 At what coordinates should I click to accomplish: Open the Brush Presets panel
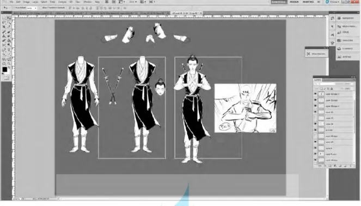tap(347, 27)
